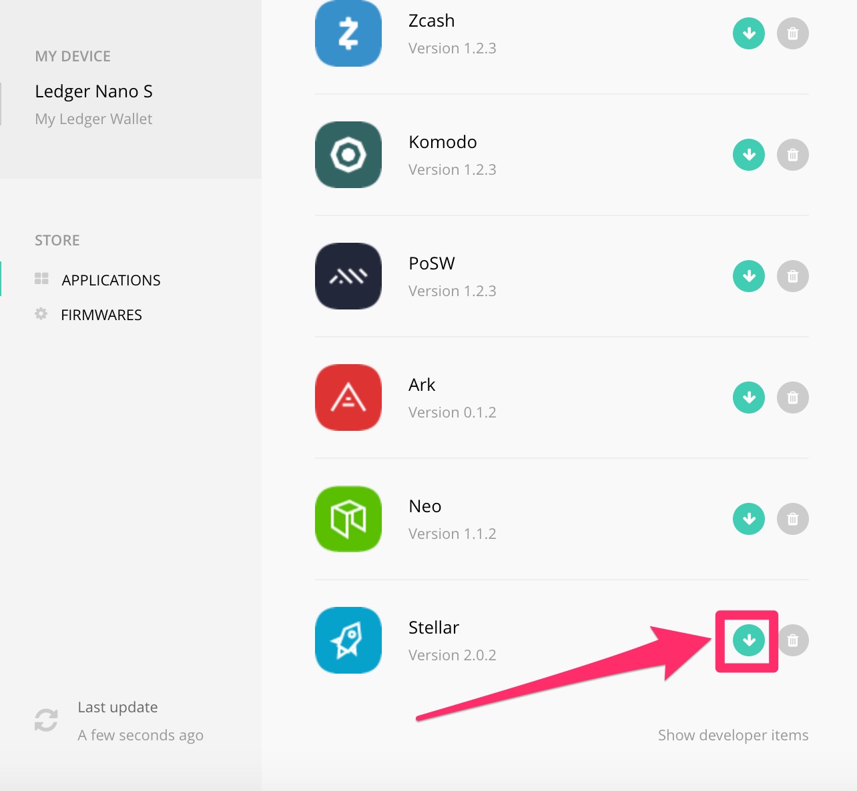Screen dimensions: 857x791
Task: Install the Komodo app
Action: (749, 155)
